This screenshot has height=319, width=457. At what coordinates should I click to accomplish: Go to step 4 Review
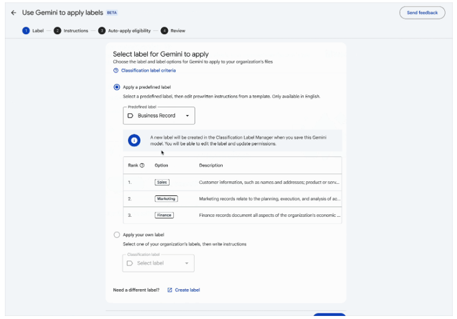click(x=173, y=30)
